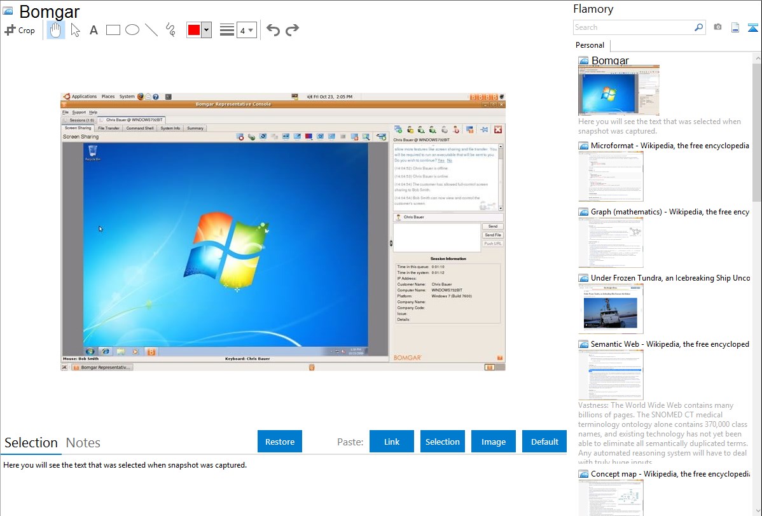Click the Restore button
Viewport: 762px width, 516px height.
280,442
